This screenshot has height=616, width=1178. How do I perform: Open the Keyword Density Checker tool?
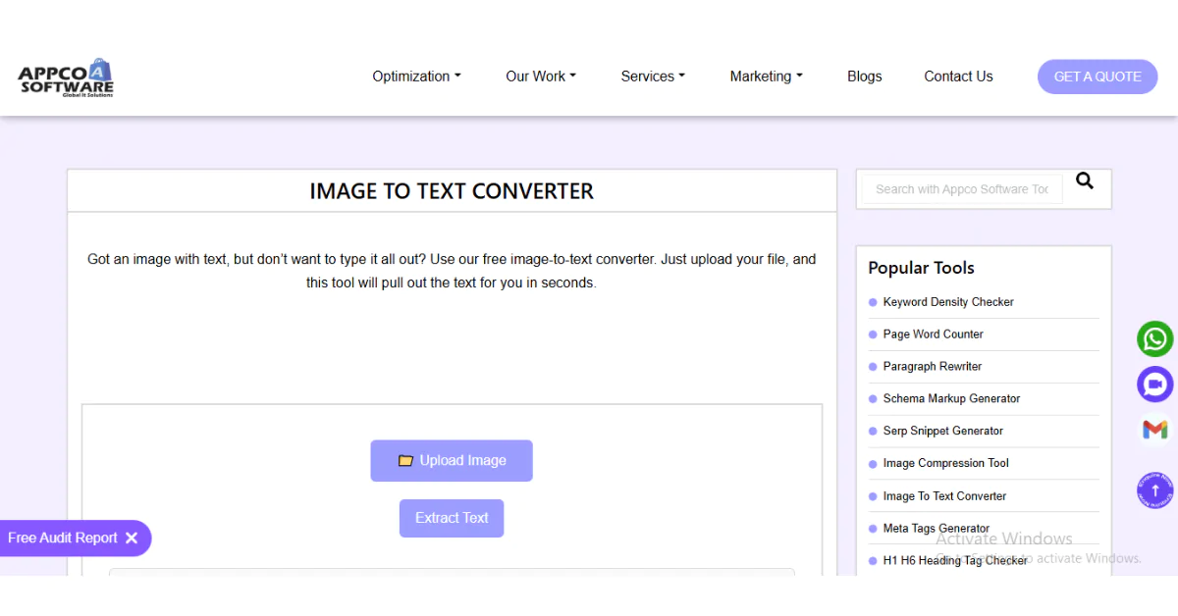(948, 301)
